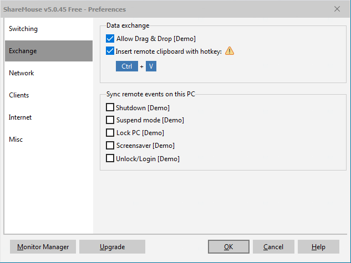Viewport: 351px width, 263px height.
Task: Select the Misc category
Action: pos(48,140)
